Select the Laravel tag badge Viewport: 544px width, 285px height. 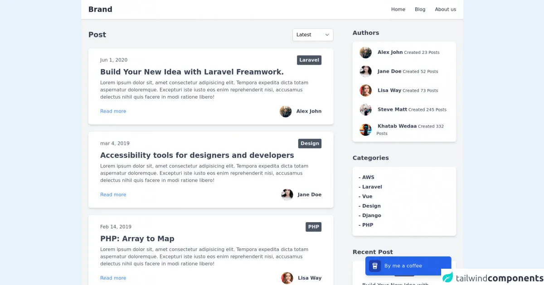click(309, 60)
